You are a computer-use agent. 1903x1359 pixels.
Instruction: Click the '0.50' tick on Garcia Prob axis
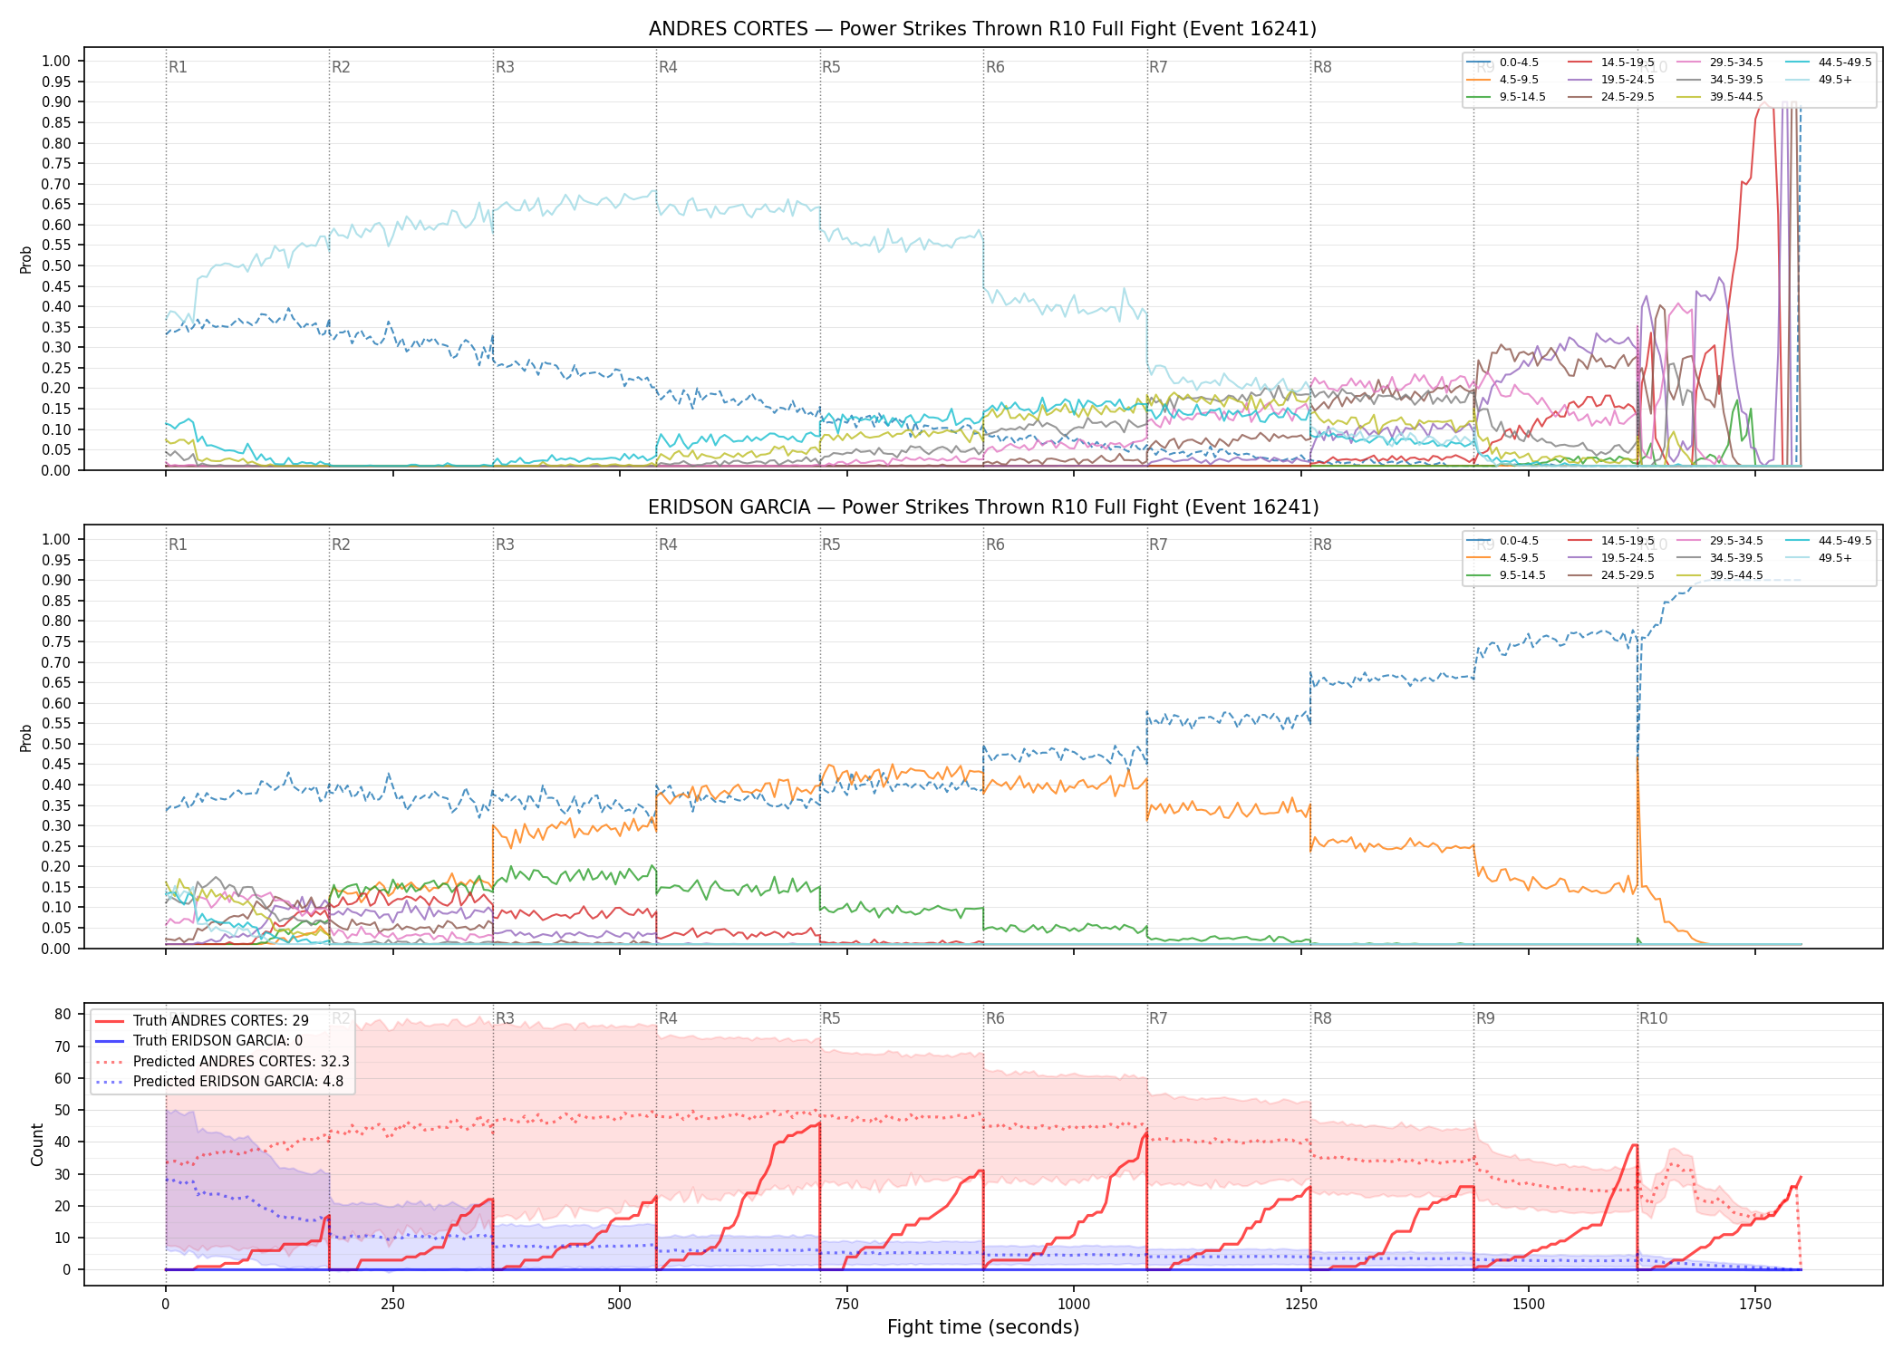[x=56, y=744]
